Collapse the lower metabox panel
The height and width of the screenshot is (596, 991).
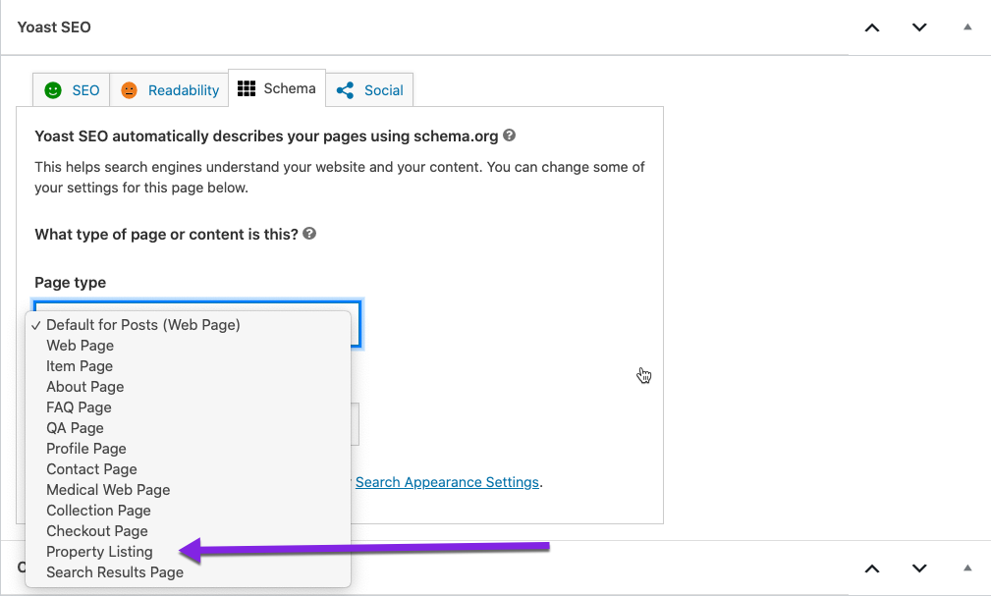click(967, 568)
